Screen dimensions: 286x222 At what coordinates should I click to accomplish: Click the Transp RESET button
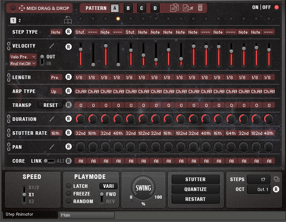[x=51, y=105]
